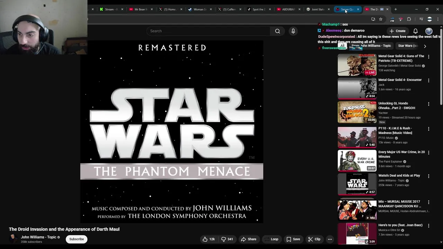443x249 pixels.
Task: Open options for Metal Gear Solid 4 Guns of the Patriots
Action: click(x=428, y=57)
